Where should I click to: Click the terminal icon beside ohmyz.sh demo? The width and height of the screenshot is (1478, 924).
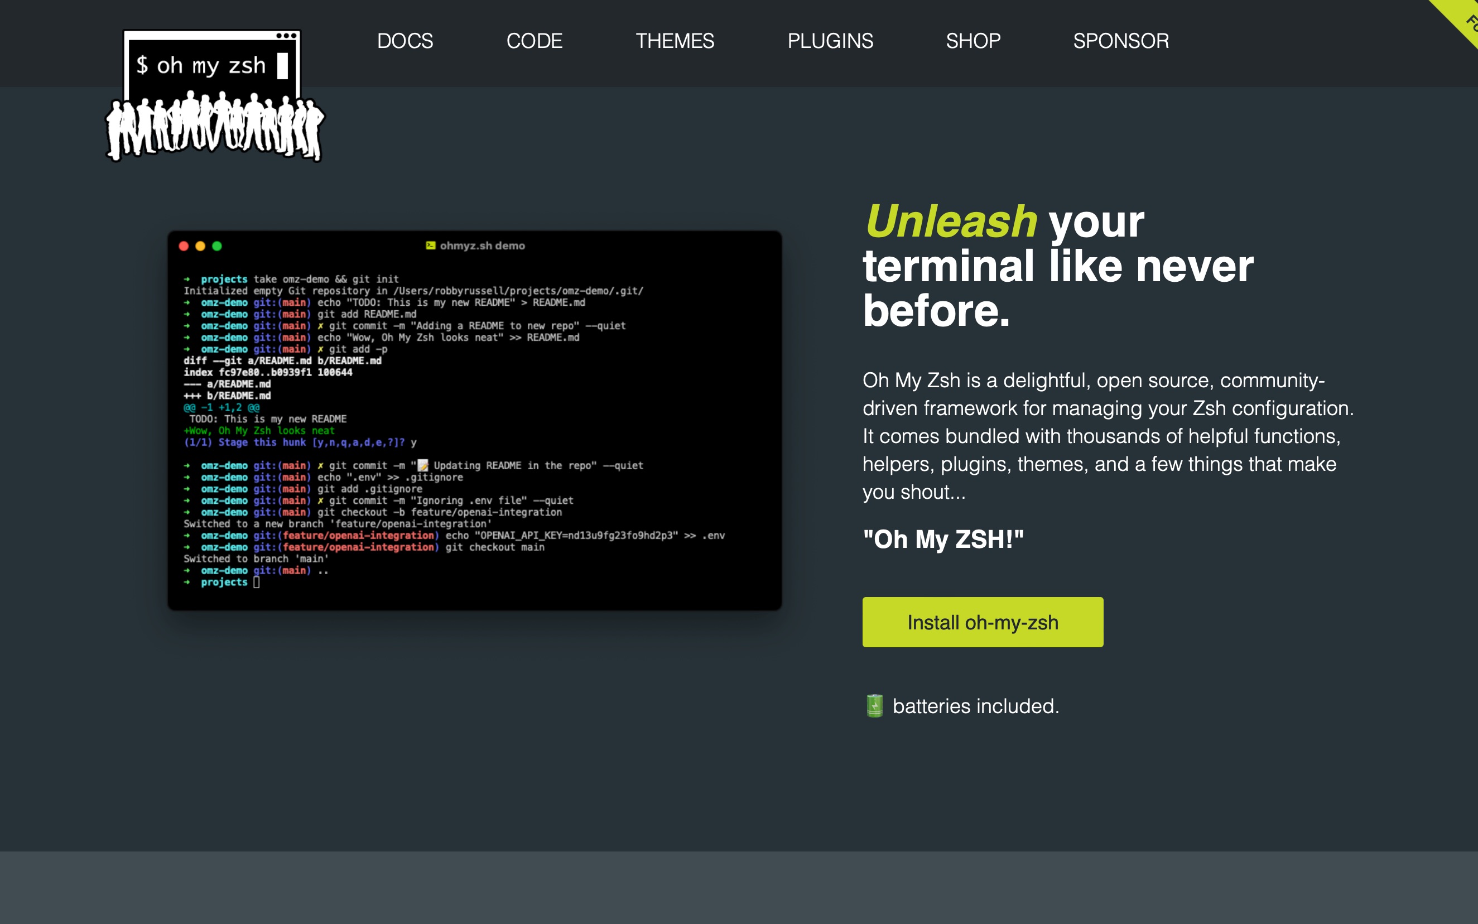[x=431, y=245]
